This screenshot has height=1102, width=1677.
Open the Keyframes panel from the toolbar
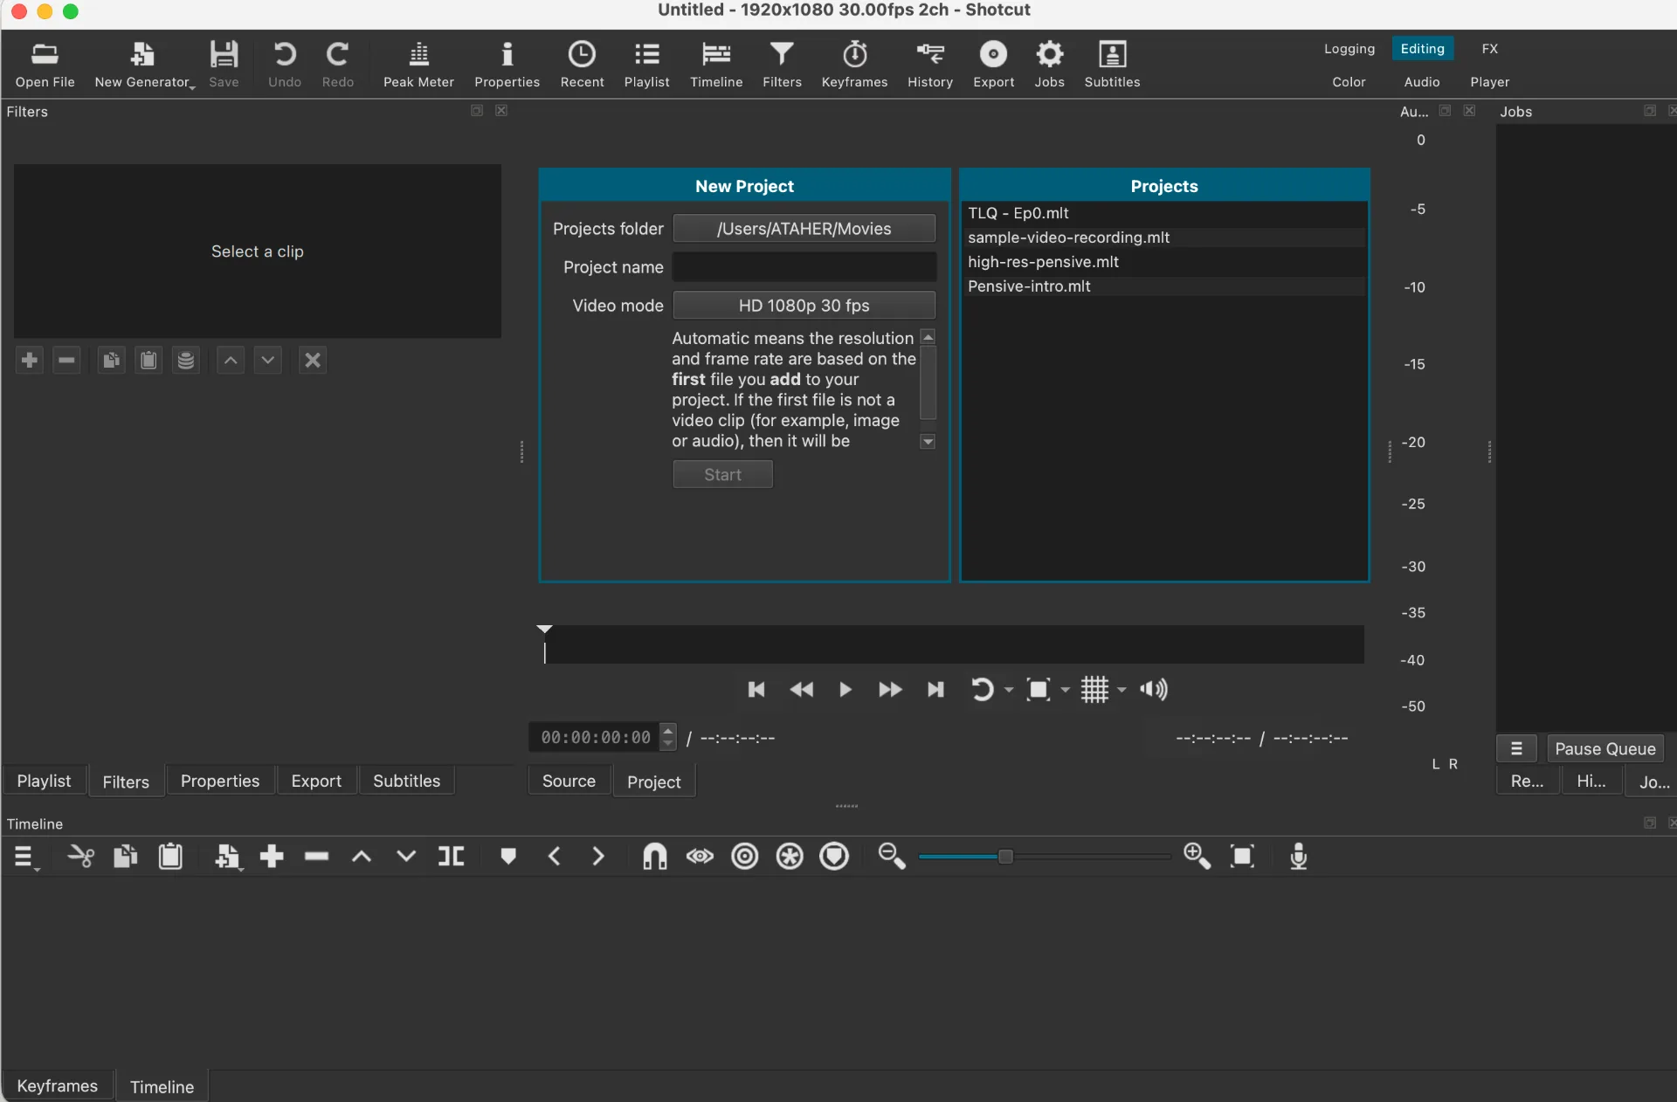click(854, 64)
